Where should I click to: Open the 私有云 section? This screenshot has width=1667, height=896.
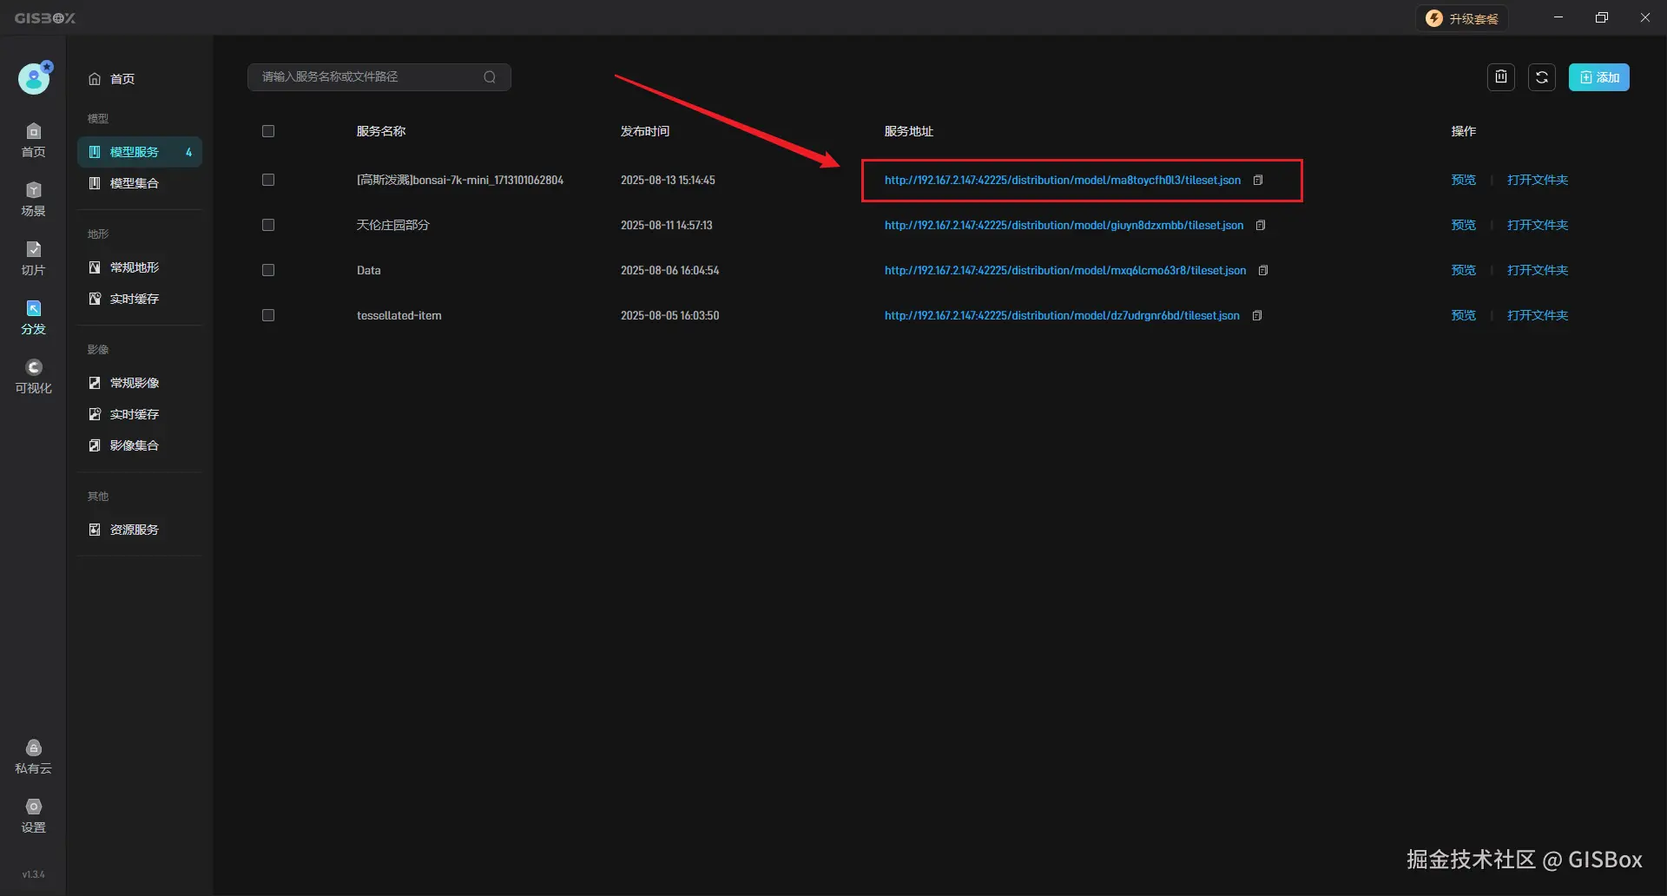pyautogui.click(x=34, y=756)
